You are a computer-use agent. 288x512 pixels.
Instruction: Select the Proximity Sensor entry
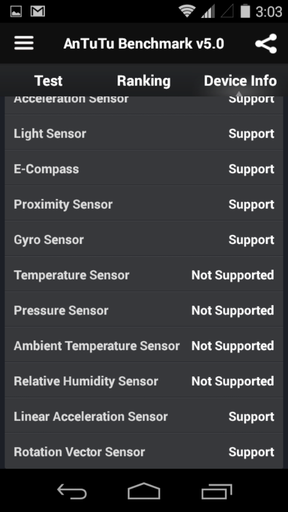(143, 204)
